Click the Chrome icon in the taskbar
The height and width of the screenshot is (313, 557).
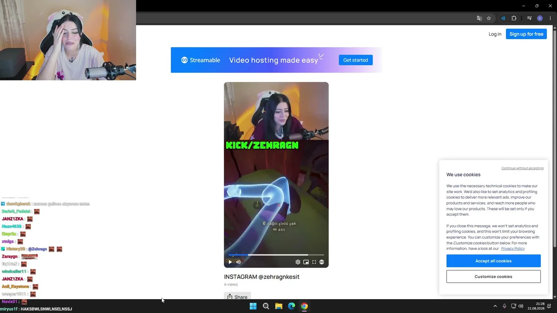304,306
